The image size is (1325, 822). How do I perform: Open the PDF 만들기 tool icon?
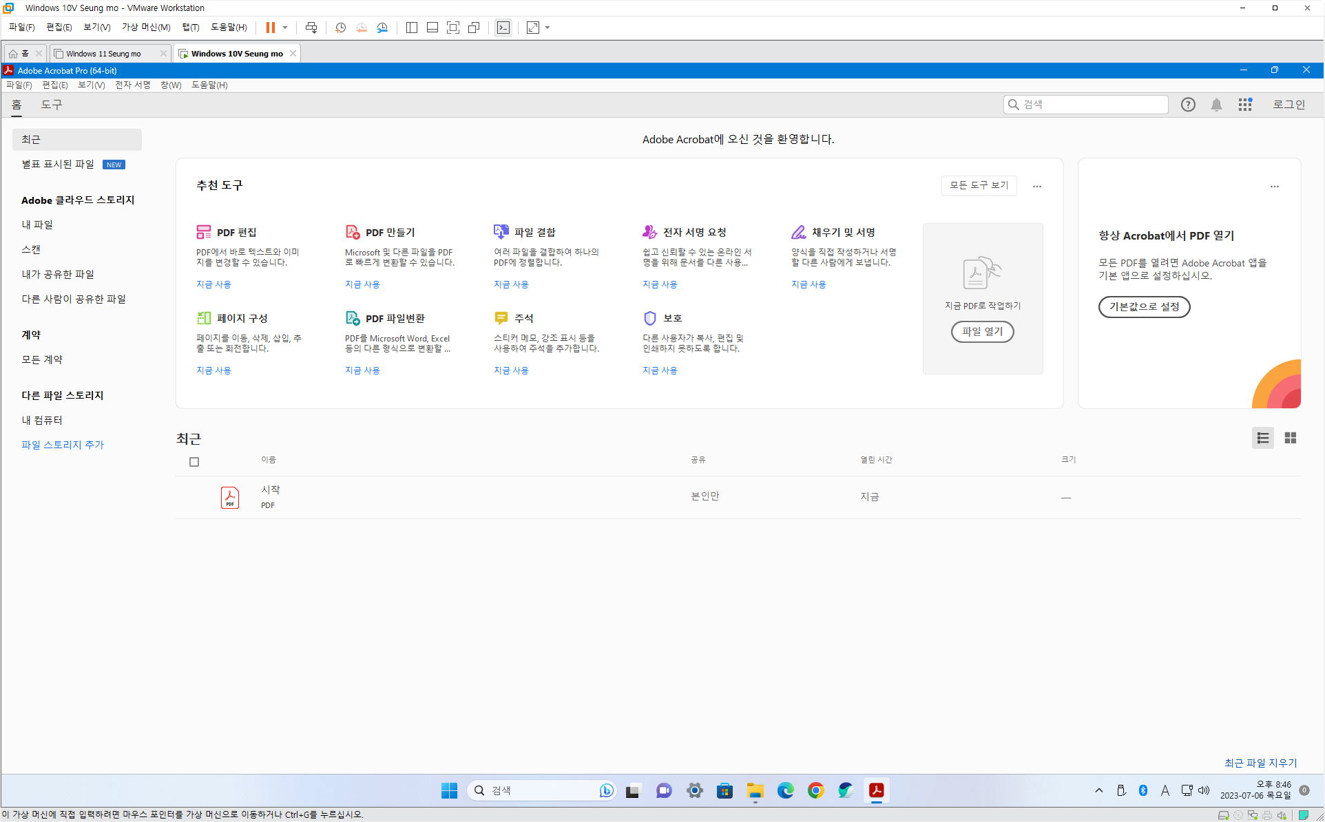coord(353,232)
